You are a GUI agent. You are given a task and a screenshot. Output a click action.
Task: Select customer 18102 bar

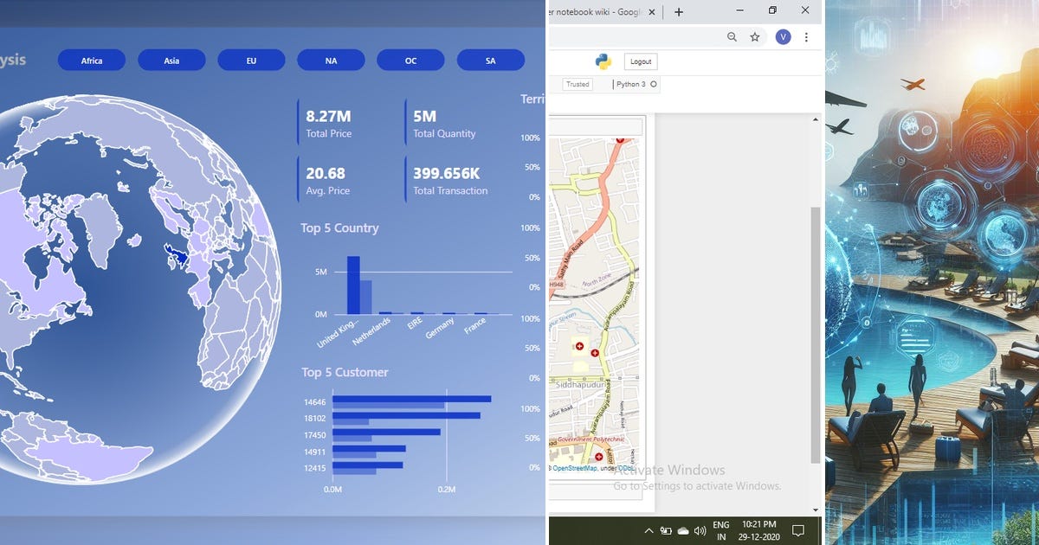(406, 415)
